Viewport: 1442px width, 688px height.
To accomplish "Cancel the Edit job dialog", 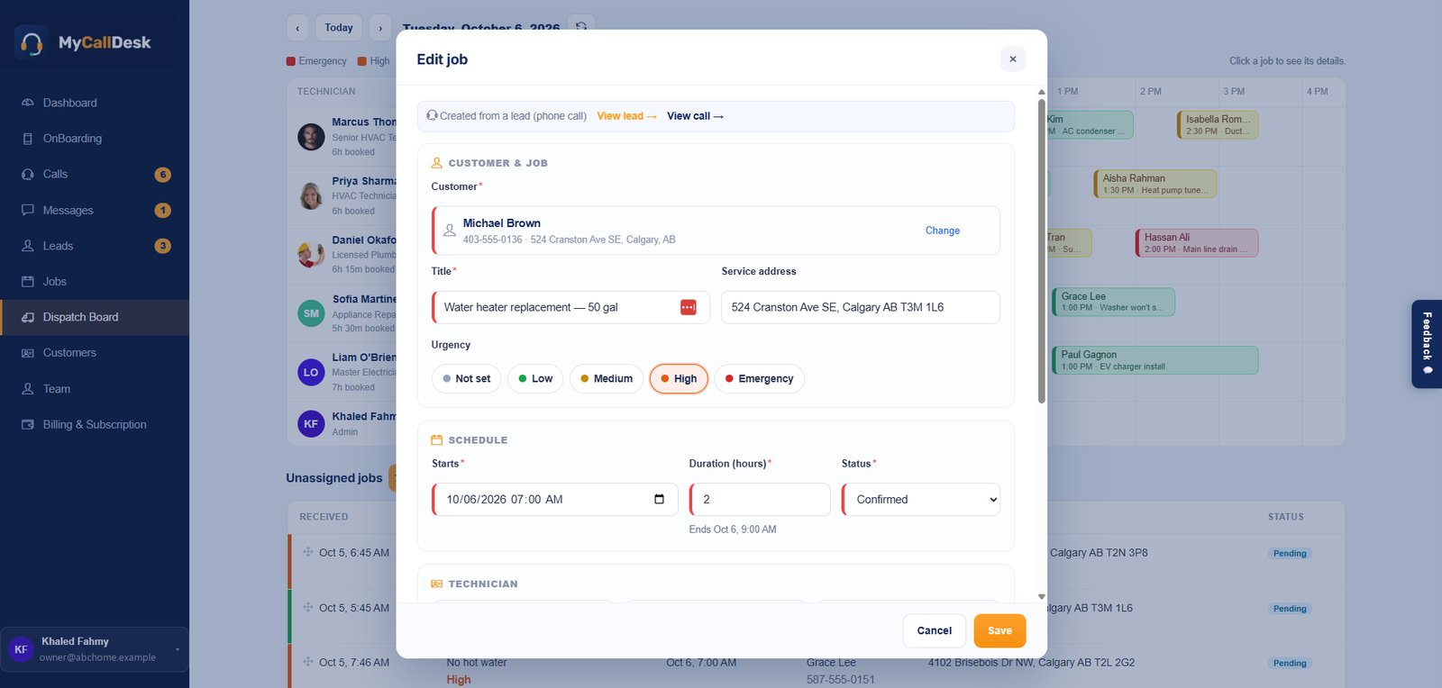I will point(934,630).
